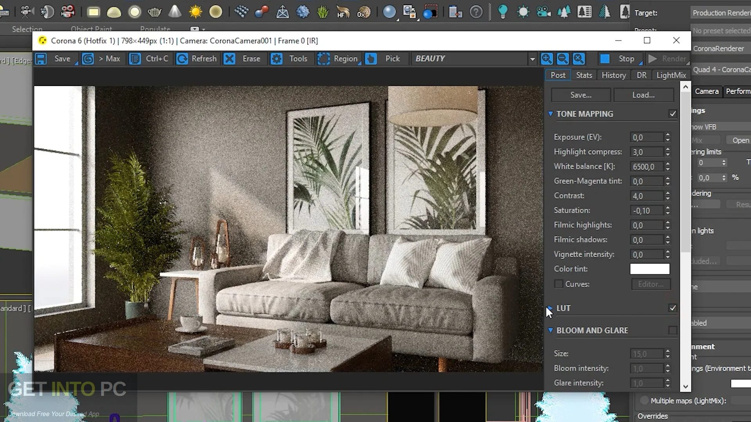Select the Region render icon
The image size is (751, 422).
[323, 59]
